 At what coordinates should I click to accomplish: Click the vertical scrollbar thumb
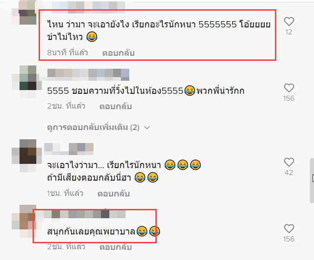[312, 181]
